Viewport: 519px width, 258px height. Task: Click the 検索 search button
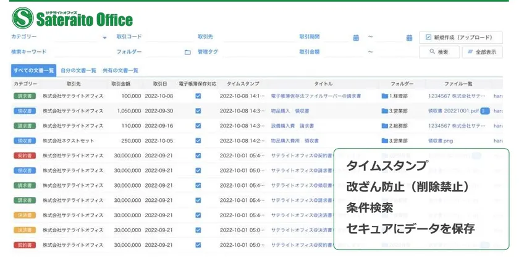(x=439, y=52)
